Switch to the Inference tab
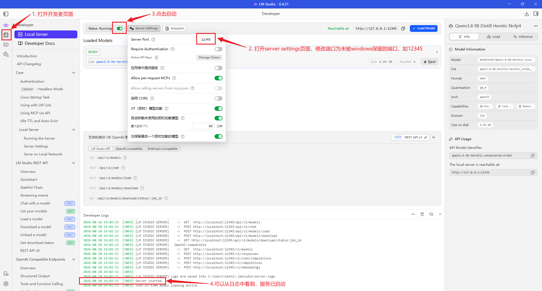Image resolution: width=542 pixels, height=291 pixels. point(523,37)
